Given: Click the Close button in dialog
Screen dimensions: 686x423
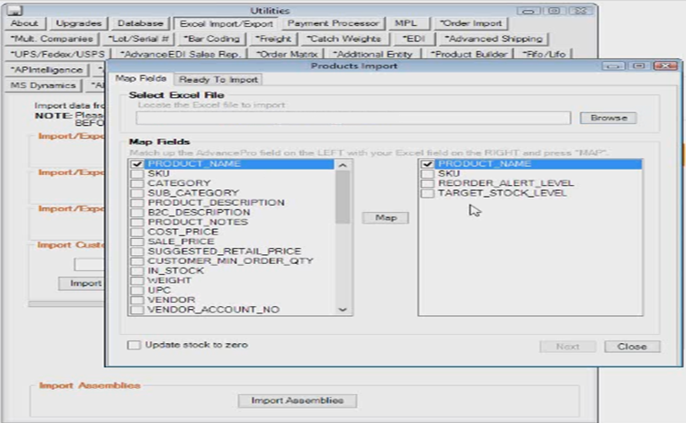Looking at the screenshot, I should 632,347.
